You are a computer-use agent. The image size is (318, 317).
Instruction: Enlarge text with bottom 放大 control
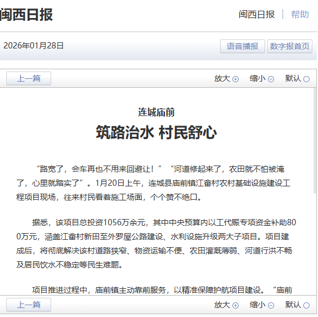(x=226, y=305)
